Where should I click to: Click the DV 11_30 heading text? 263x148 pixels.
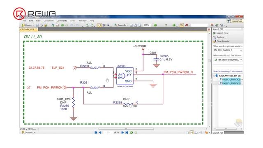coord(33,37)
